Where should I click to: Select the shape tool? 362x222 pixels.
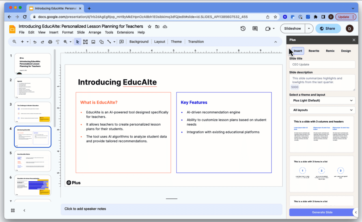[x=101, y=41]
